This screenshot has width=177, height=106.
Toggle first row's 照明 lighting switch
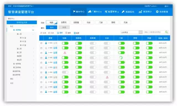136,43
